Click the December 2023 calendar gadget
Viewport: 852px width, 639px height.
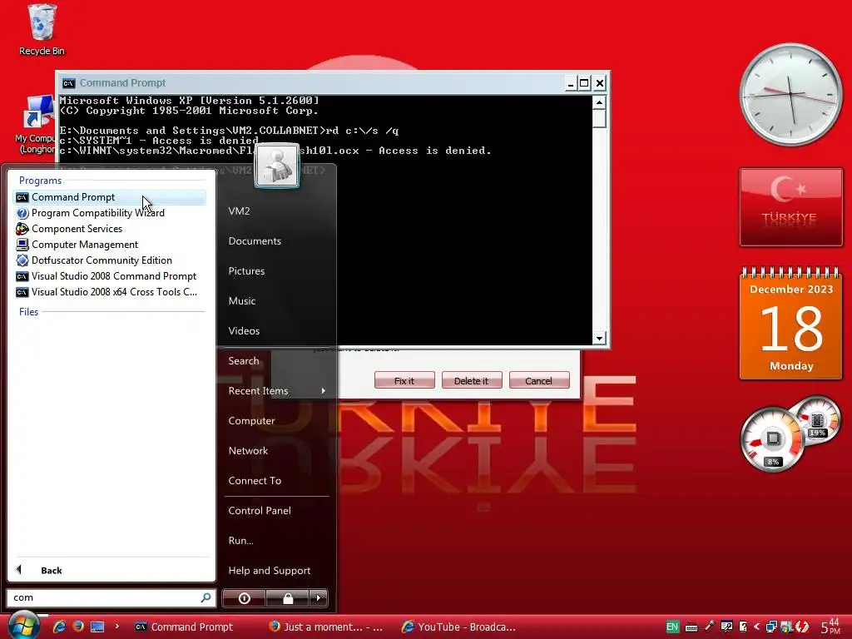click(x=791, y=322)
